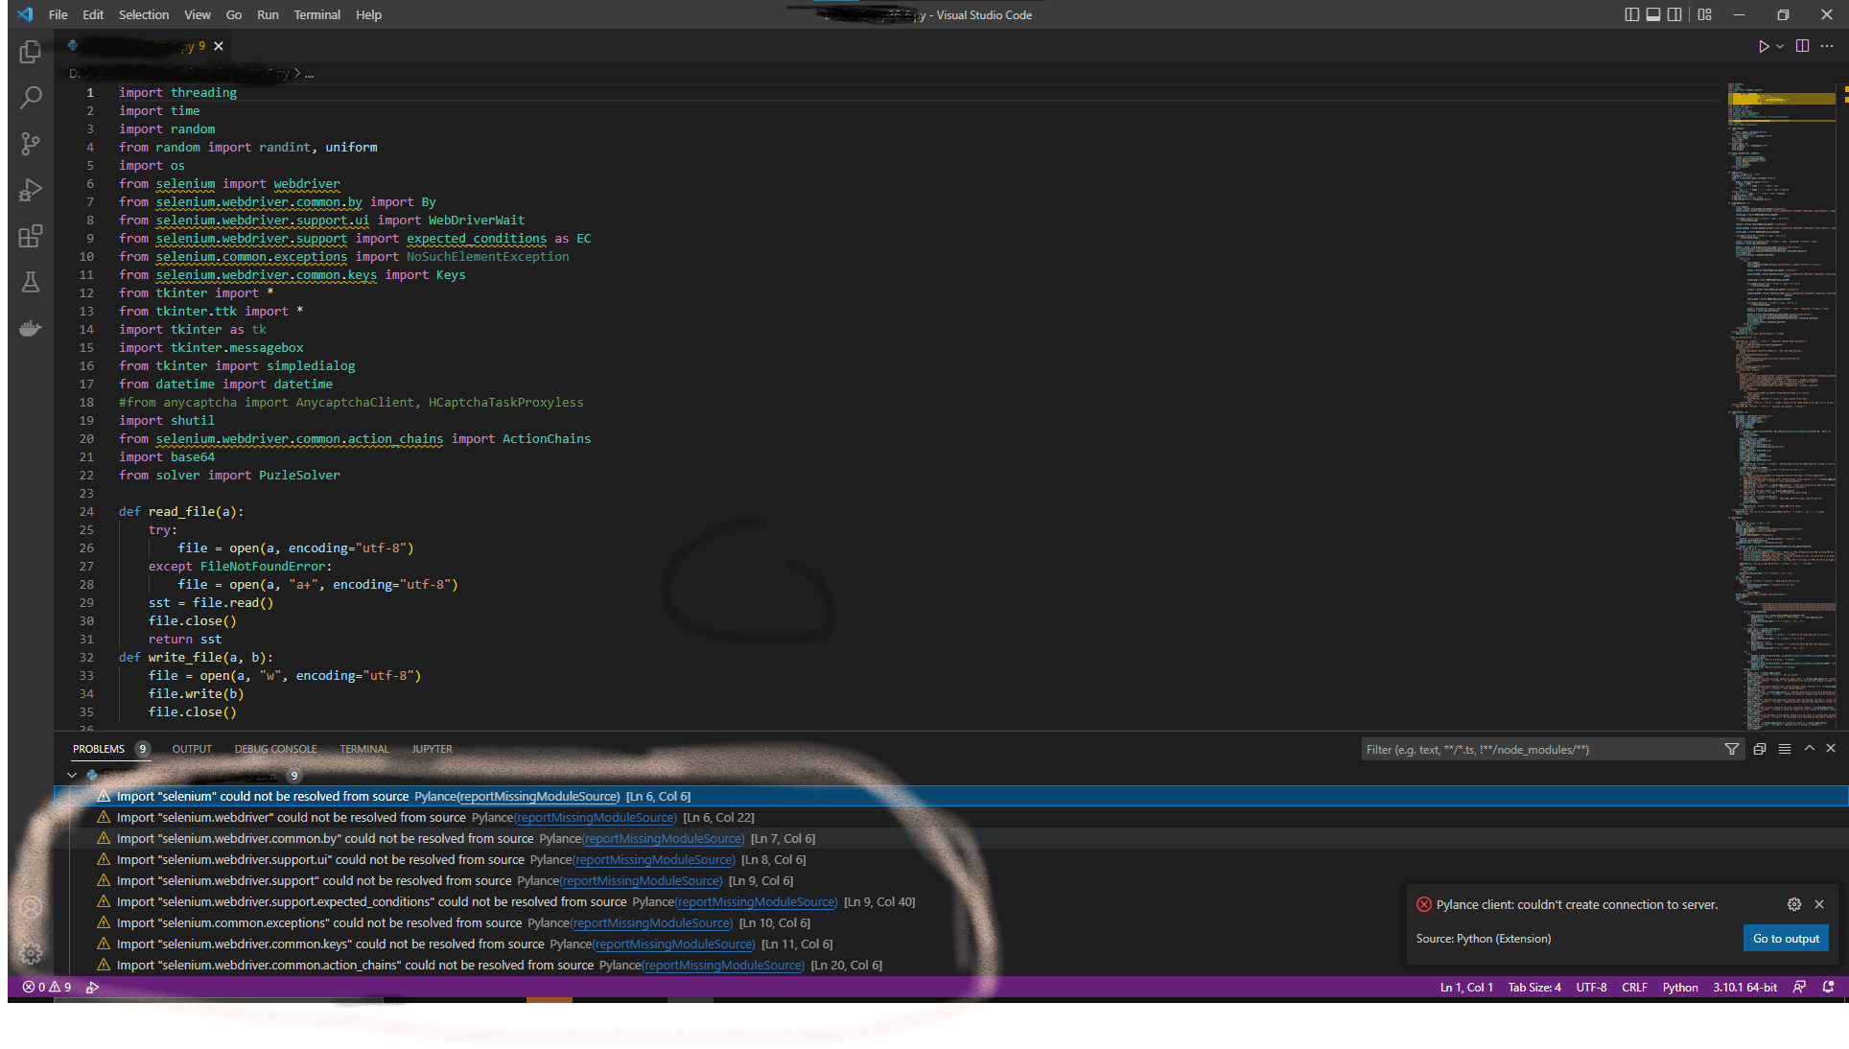Open the Search view icon

pyautogui.click(x=30, y=98)
